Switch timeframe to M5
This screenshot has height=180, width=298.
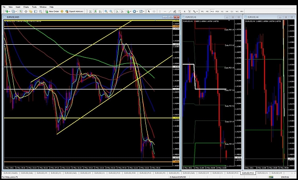tap(207, 11)
